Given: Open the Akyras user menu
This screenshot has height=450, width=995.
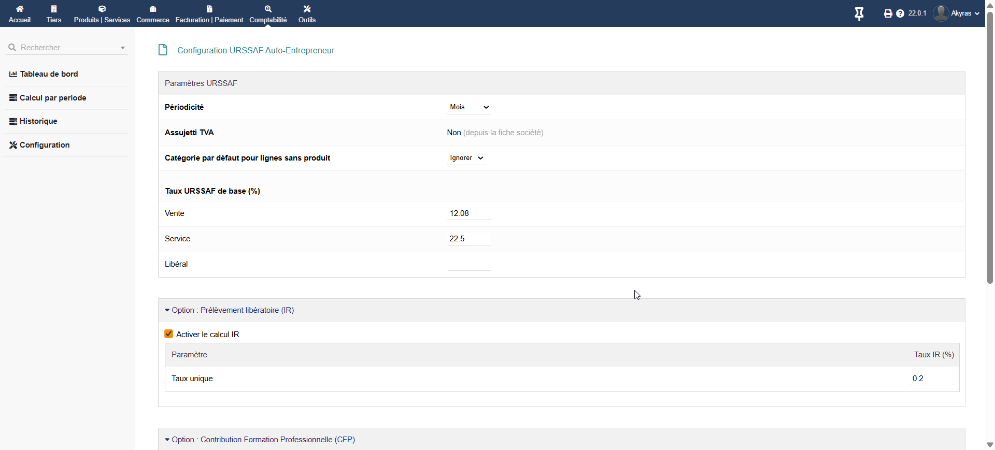Looking at the screenshot, I should [x=956, y=13].
